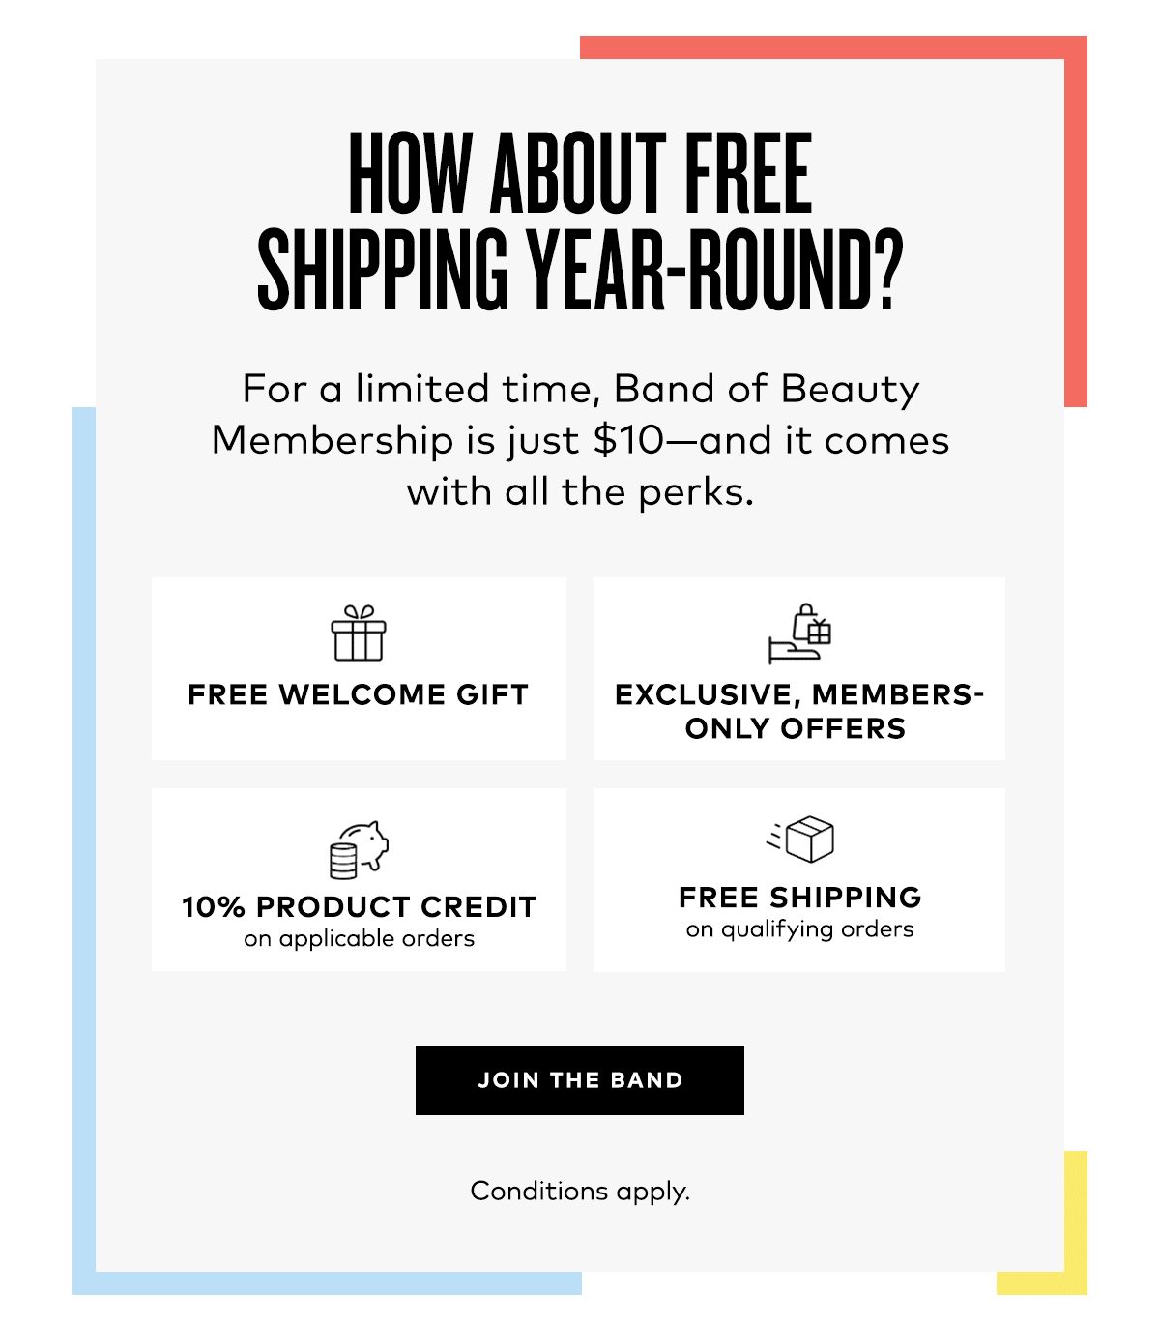Click the 'on qualifying orders' subtext
1160x1326 pixels.
pos(800,929)
